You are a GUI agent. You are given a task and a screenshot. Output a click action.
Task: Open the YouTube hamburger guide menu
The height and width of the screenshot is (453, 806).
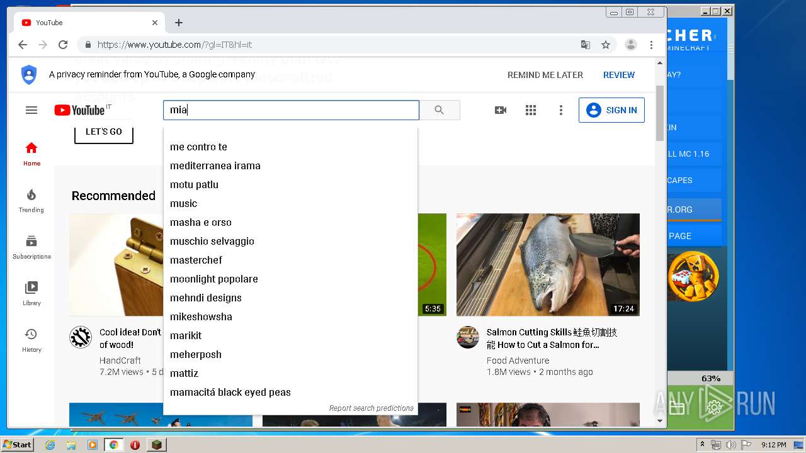coord(31,110)
